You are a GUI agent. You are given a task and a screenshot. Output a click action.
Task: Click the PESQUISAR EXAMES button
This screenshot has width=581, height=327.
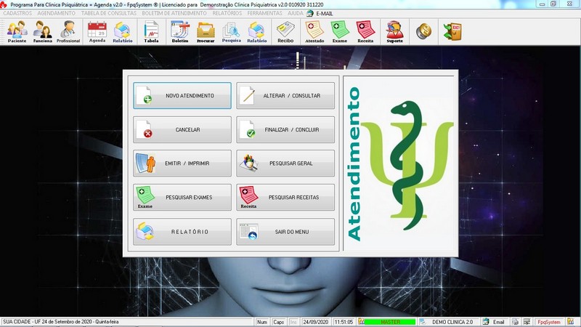pyautogui.click(x=182, y=197)
